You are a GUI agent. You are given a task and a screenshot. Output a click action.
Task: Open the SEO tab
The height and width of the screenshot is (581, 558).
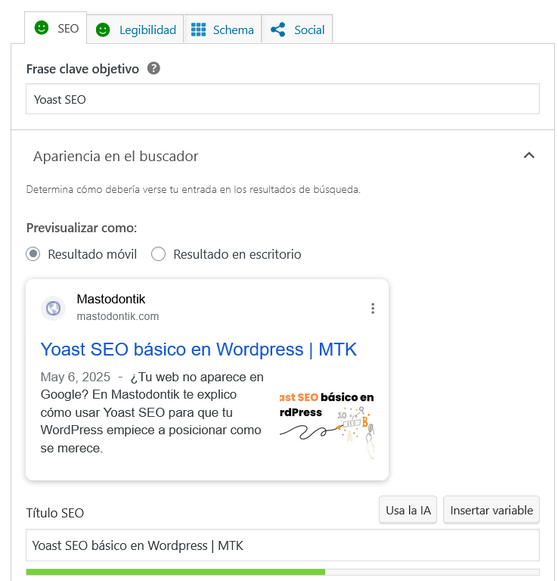pos(56,28)
